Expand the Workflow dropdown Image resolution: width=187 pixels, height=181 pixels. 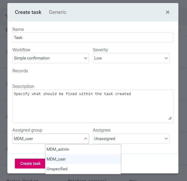pos(51,58)
